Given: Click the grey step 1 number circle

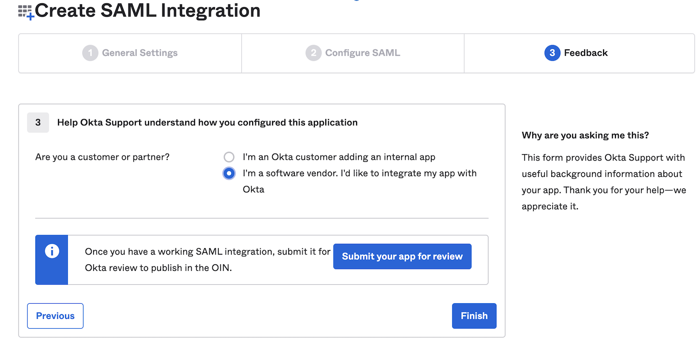Looking at the screenshot, I should (90, 53).
